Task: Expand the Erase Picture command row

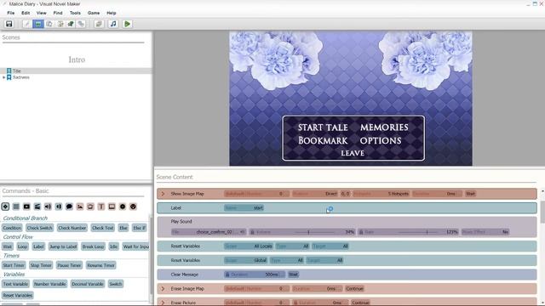Action: [x=163, y=303]
